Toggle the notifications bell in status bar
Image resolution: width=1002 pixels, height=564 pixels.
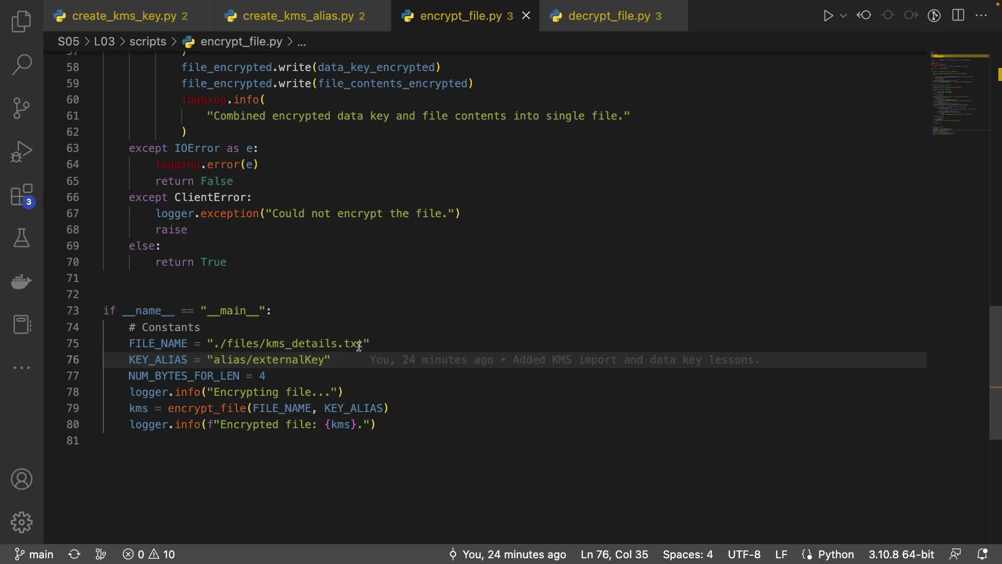[982, 554]
